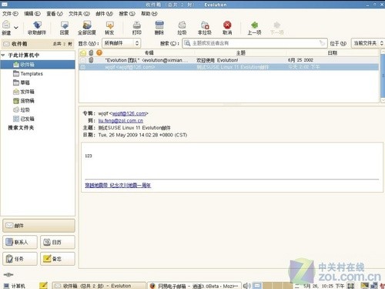Sort messages by 发件人 column header
This screenshot has height=289, width=385.
tap(149, 53)
